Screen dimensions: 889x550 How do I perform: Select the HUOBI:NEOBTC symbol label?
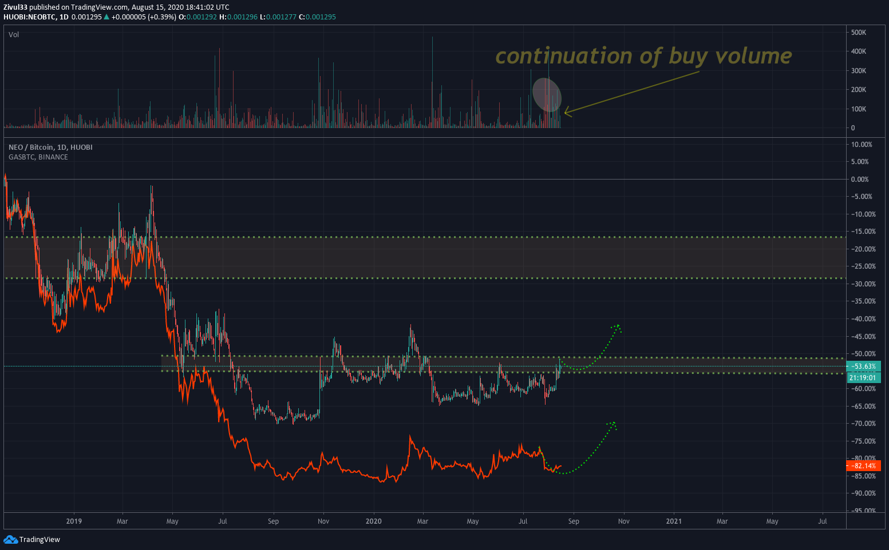30,17
